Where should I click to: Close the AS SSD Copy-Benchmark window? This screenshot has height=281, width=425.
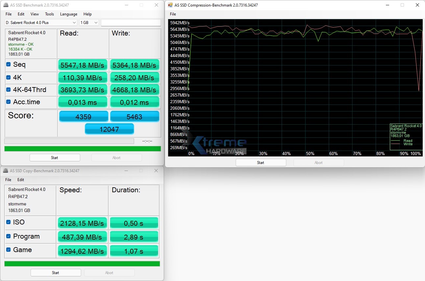[x=156, y=171]
